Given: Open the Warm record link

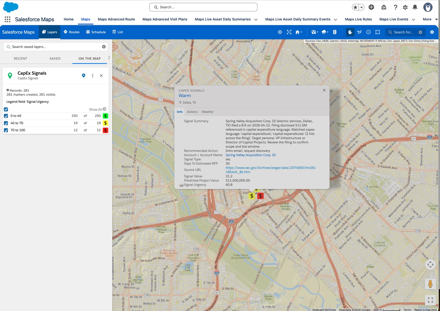Looking at the screenshot, I should (185, 96).
